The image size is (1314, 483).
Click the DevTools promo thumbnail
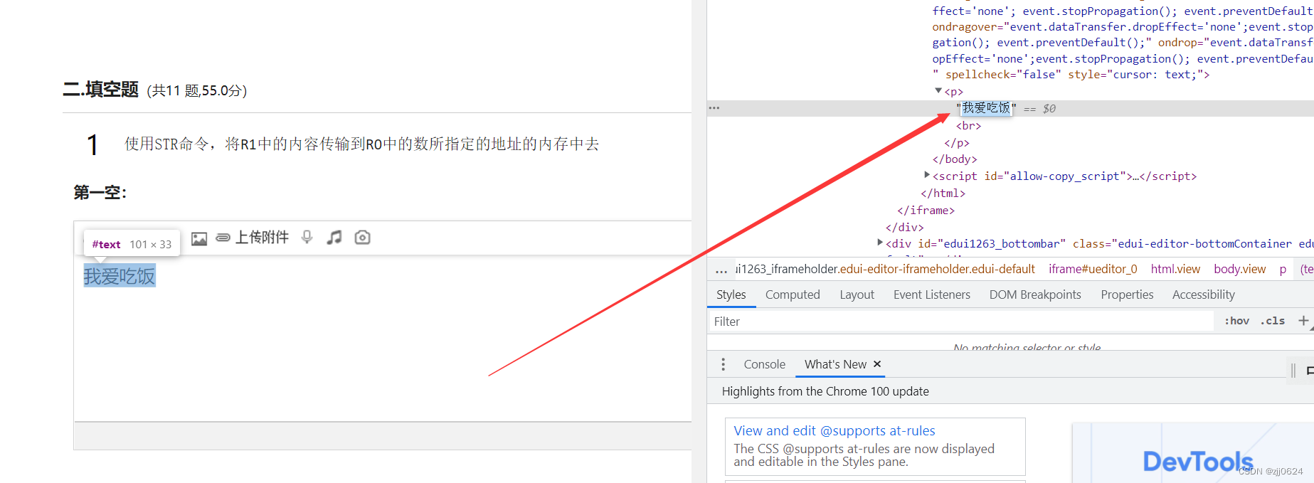(x=1192, y=453)
